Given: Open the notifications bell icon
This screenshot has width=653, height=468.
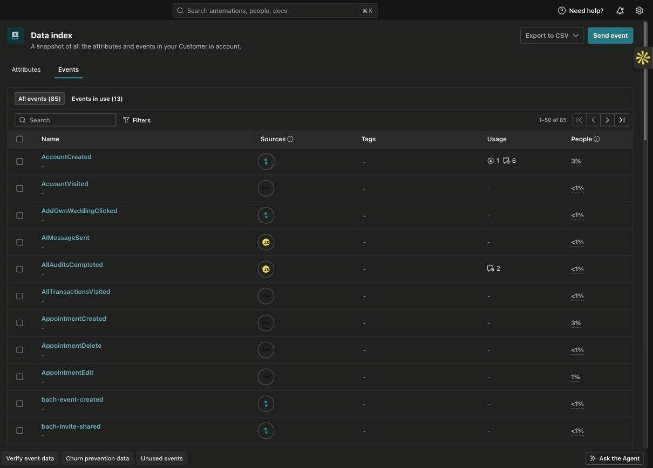Looking at the screenshot, I should (x=620, y=11).
